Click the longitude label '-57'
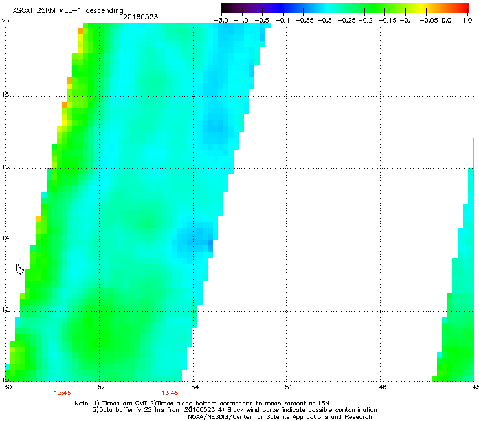This screenshot has height=421, width=479. (98, 387)
